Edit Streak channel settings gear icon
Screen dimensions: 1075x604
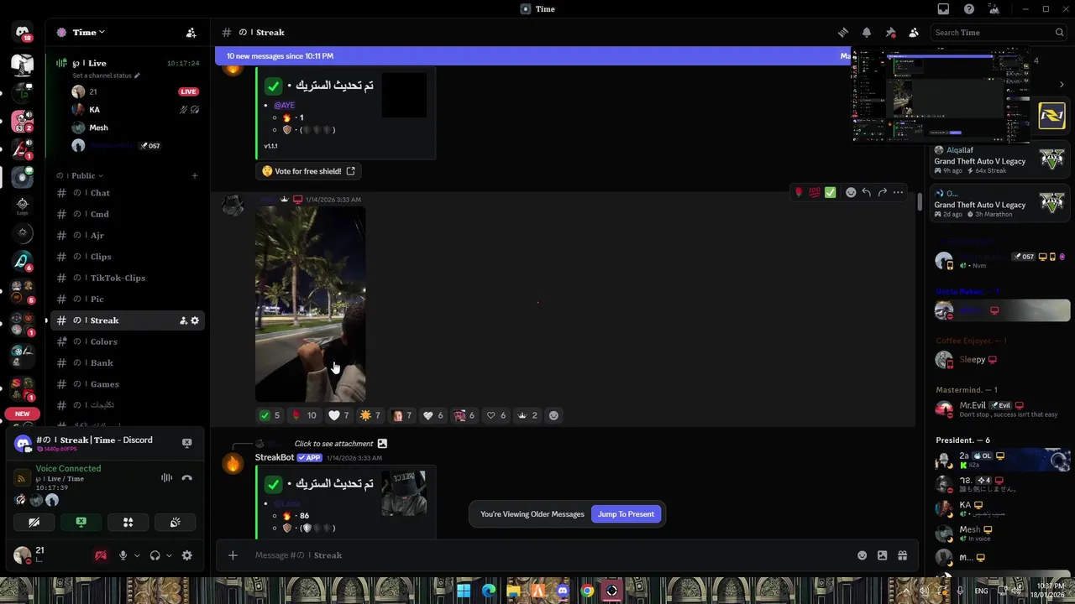click(195, 320)
